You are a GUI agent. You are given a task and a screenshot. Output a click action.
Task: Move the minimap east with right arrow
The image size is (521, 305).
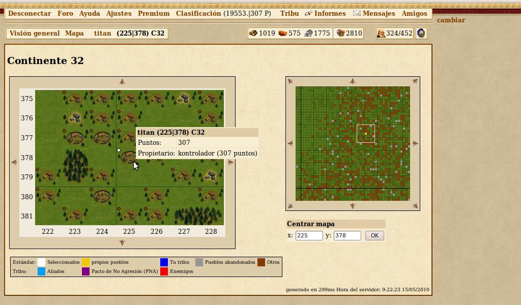tap(415, 144)
